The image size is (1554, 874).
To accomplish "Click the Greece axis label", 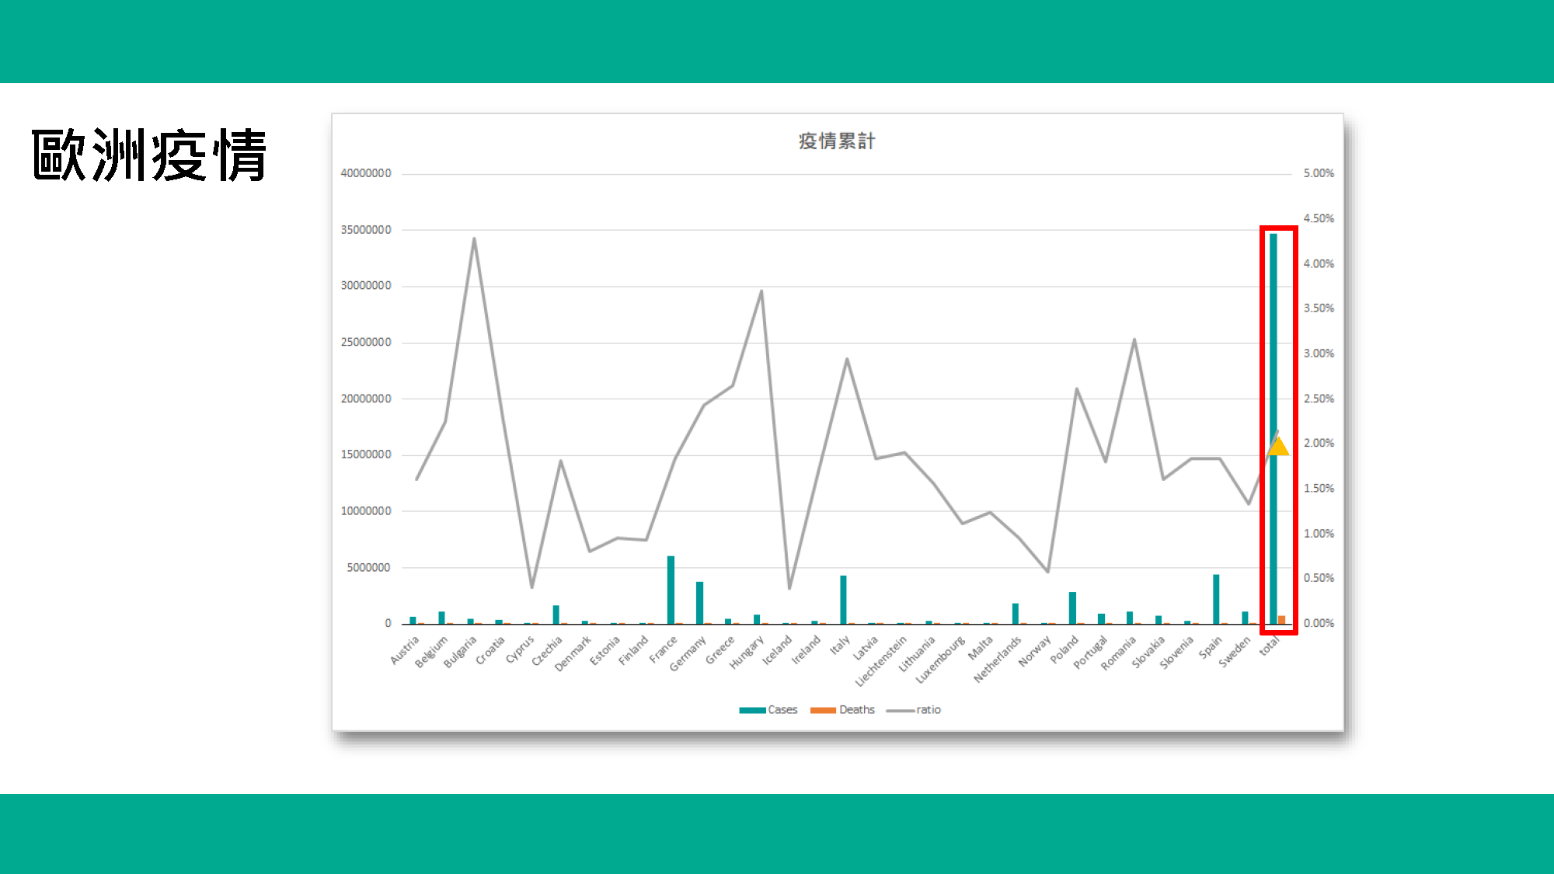I will tap(720, 650).
